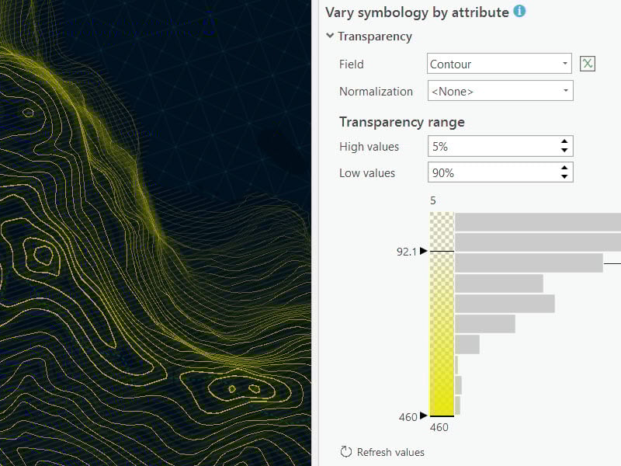Open the Normalization dropdown showing None
Screen dimensions: 621x466
tap(500, 91)
